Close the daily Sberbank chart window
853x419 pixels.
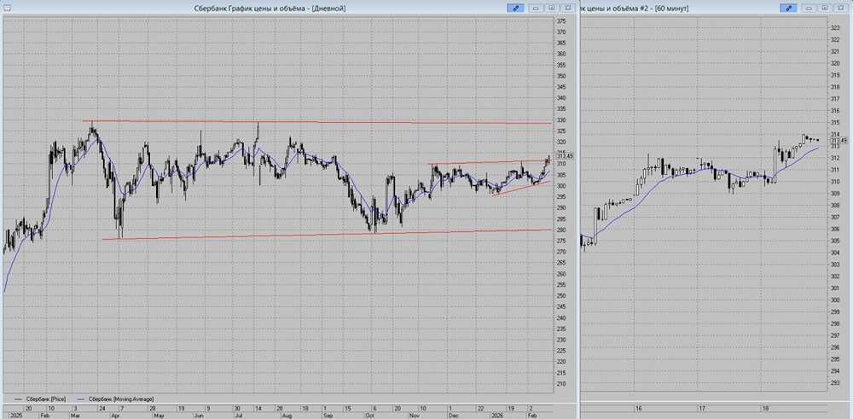[x=568, y=8]
